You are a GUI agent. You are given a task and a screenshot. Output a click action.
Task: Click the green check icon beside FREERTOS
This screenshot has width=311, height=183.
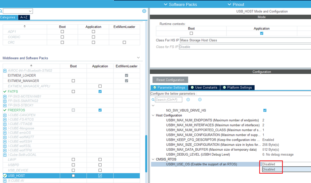(5, 110)
